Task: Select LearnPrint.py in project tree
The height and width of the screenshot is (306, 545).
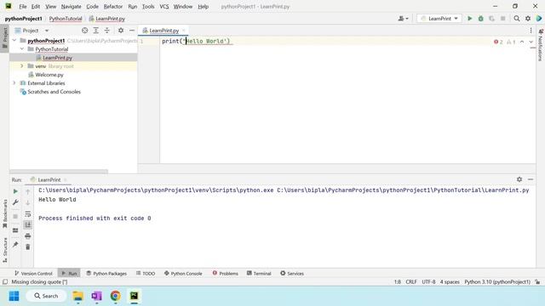Action: pos(57,58)
